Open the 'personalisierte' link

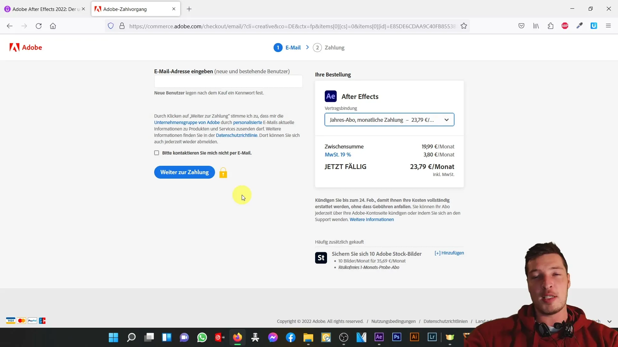[248, 122]
